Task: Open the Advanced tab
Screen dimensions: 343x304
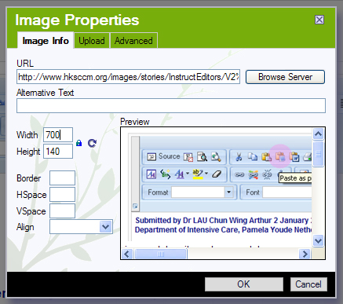Action: click(x=133, y=41)
